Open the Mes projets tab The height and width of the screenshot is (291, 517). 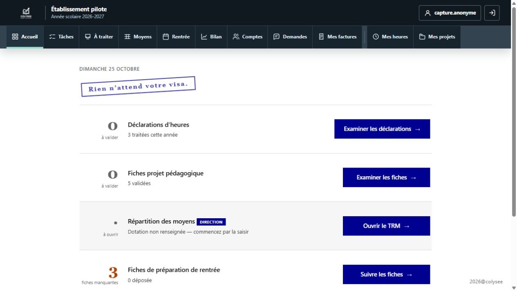point(437,37)
